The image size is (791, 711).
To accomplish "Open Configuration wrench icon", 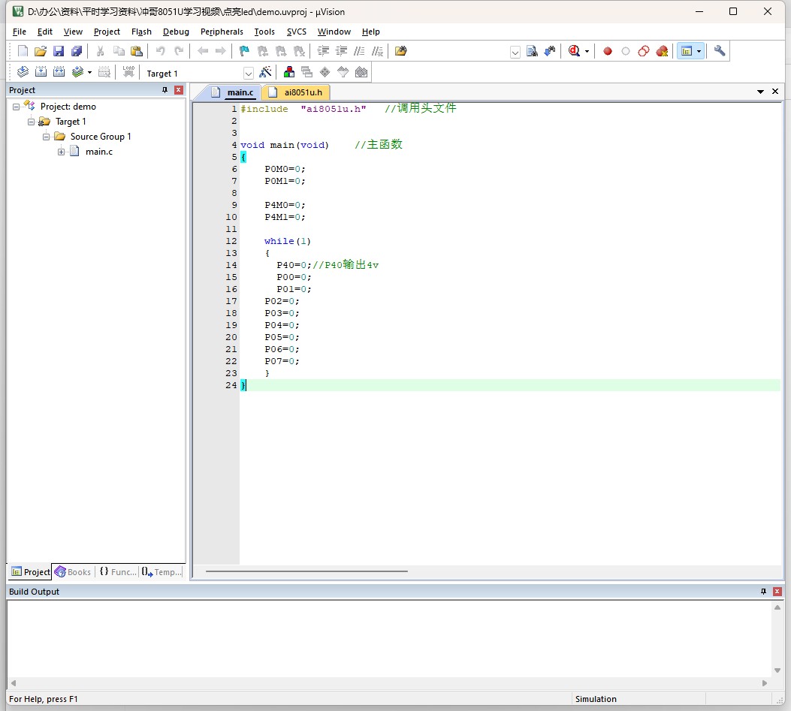I will pos(720,51).
